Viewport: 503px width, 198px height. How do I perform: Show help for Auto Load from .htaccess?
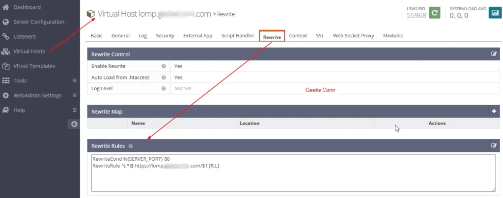pos(164,77)
